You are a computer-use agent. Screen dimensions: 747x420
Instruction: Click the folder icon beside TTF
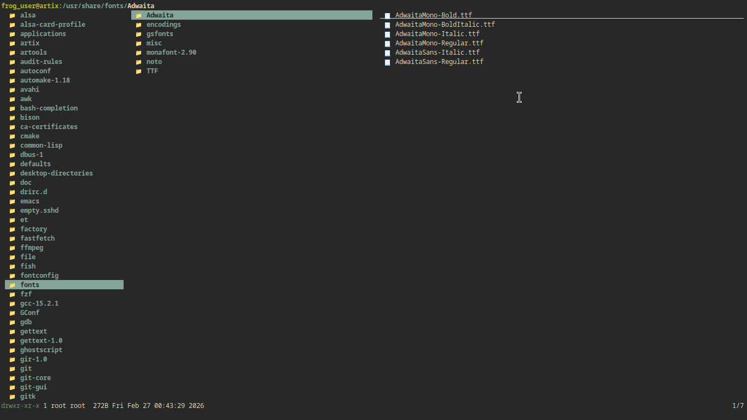pyautogui.click(x=138, y=71)
